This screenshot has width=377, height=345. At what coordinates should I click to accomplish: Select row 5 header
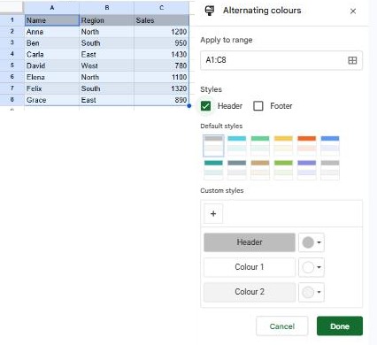(x=12, y=65)
